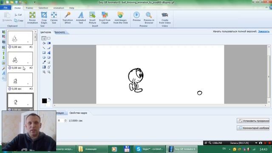Select the brush tool
Image resolution: width=272 pixels, height=153 pixels.
point(49,48)
